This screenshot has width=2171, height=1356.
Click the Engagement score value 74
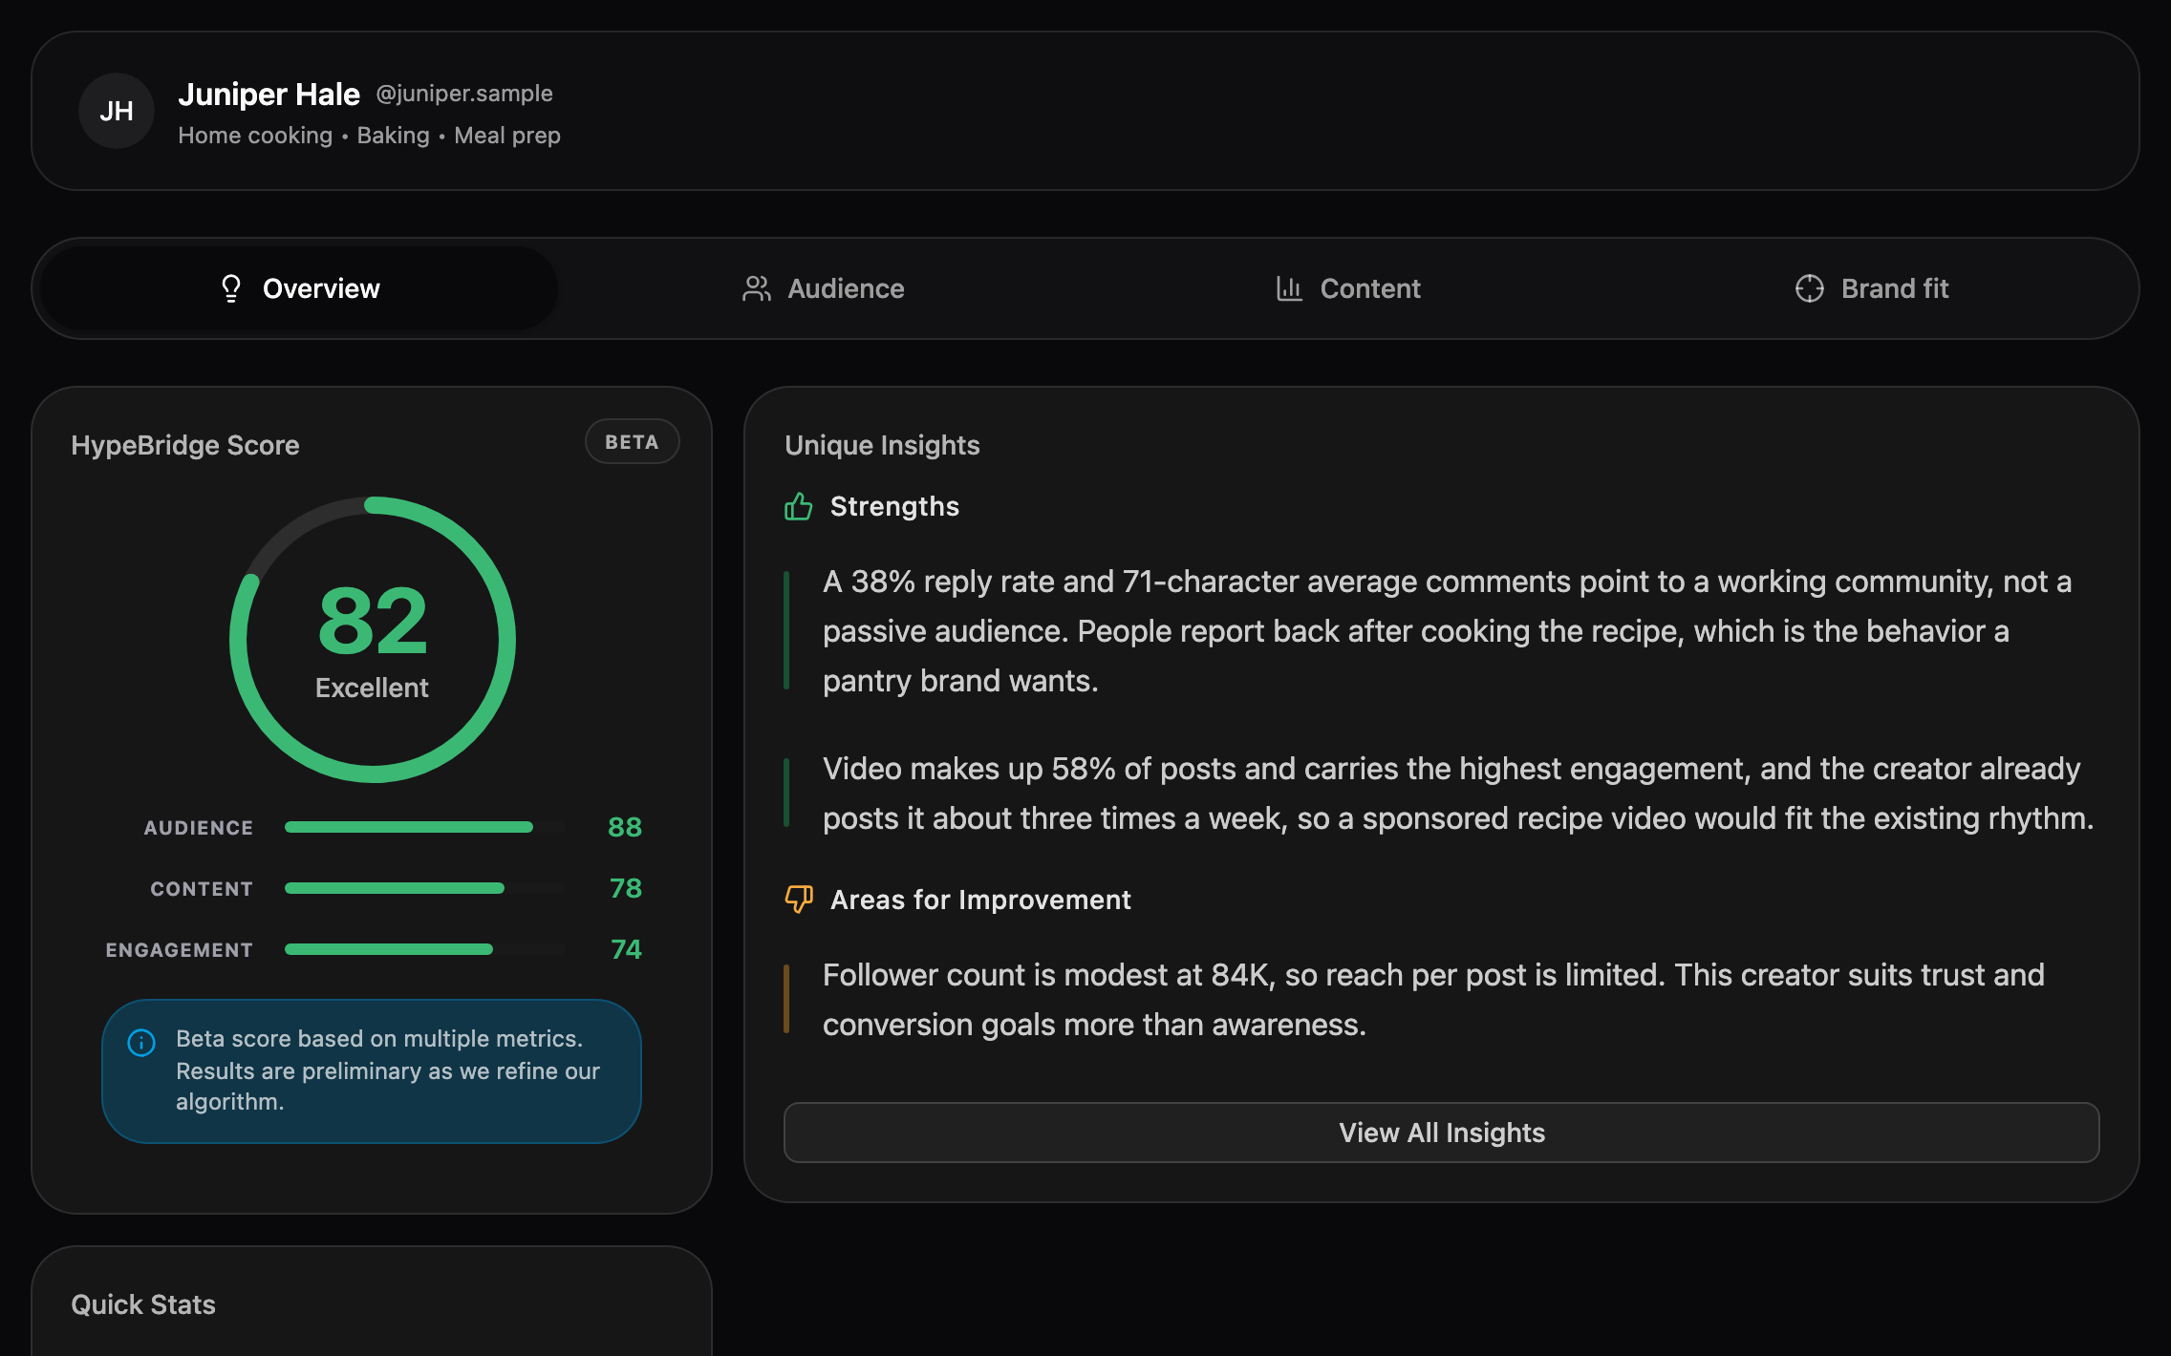click(626, 949)
